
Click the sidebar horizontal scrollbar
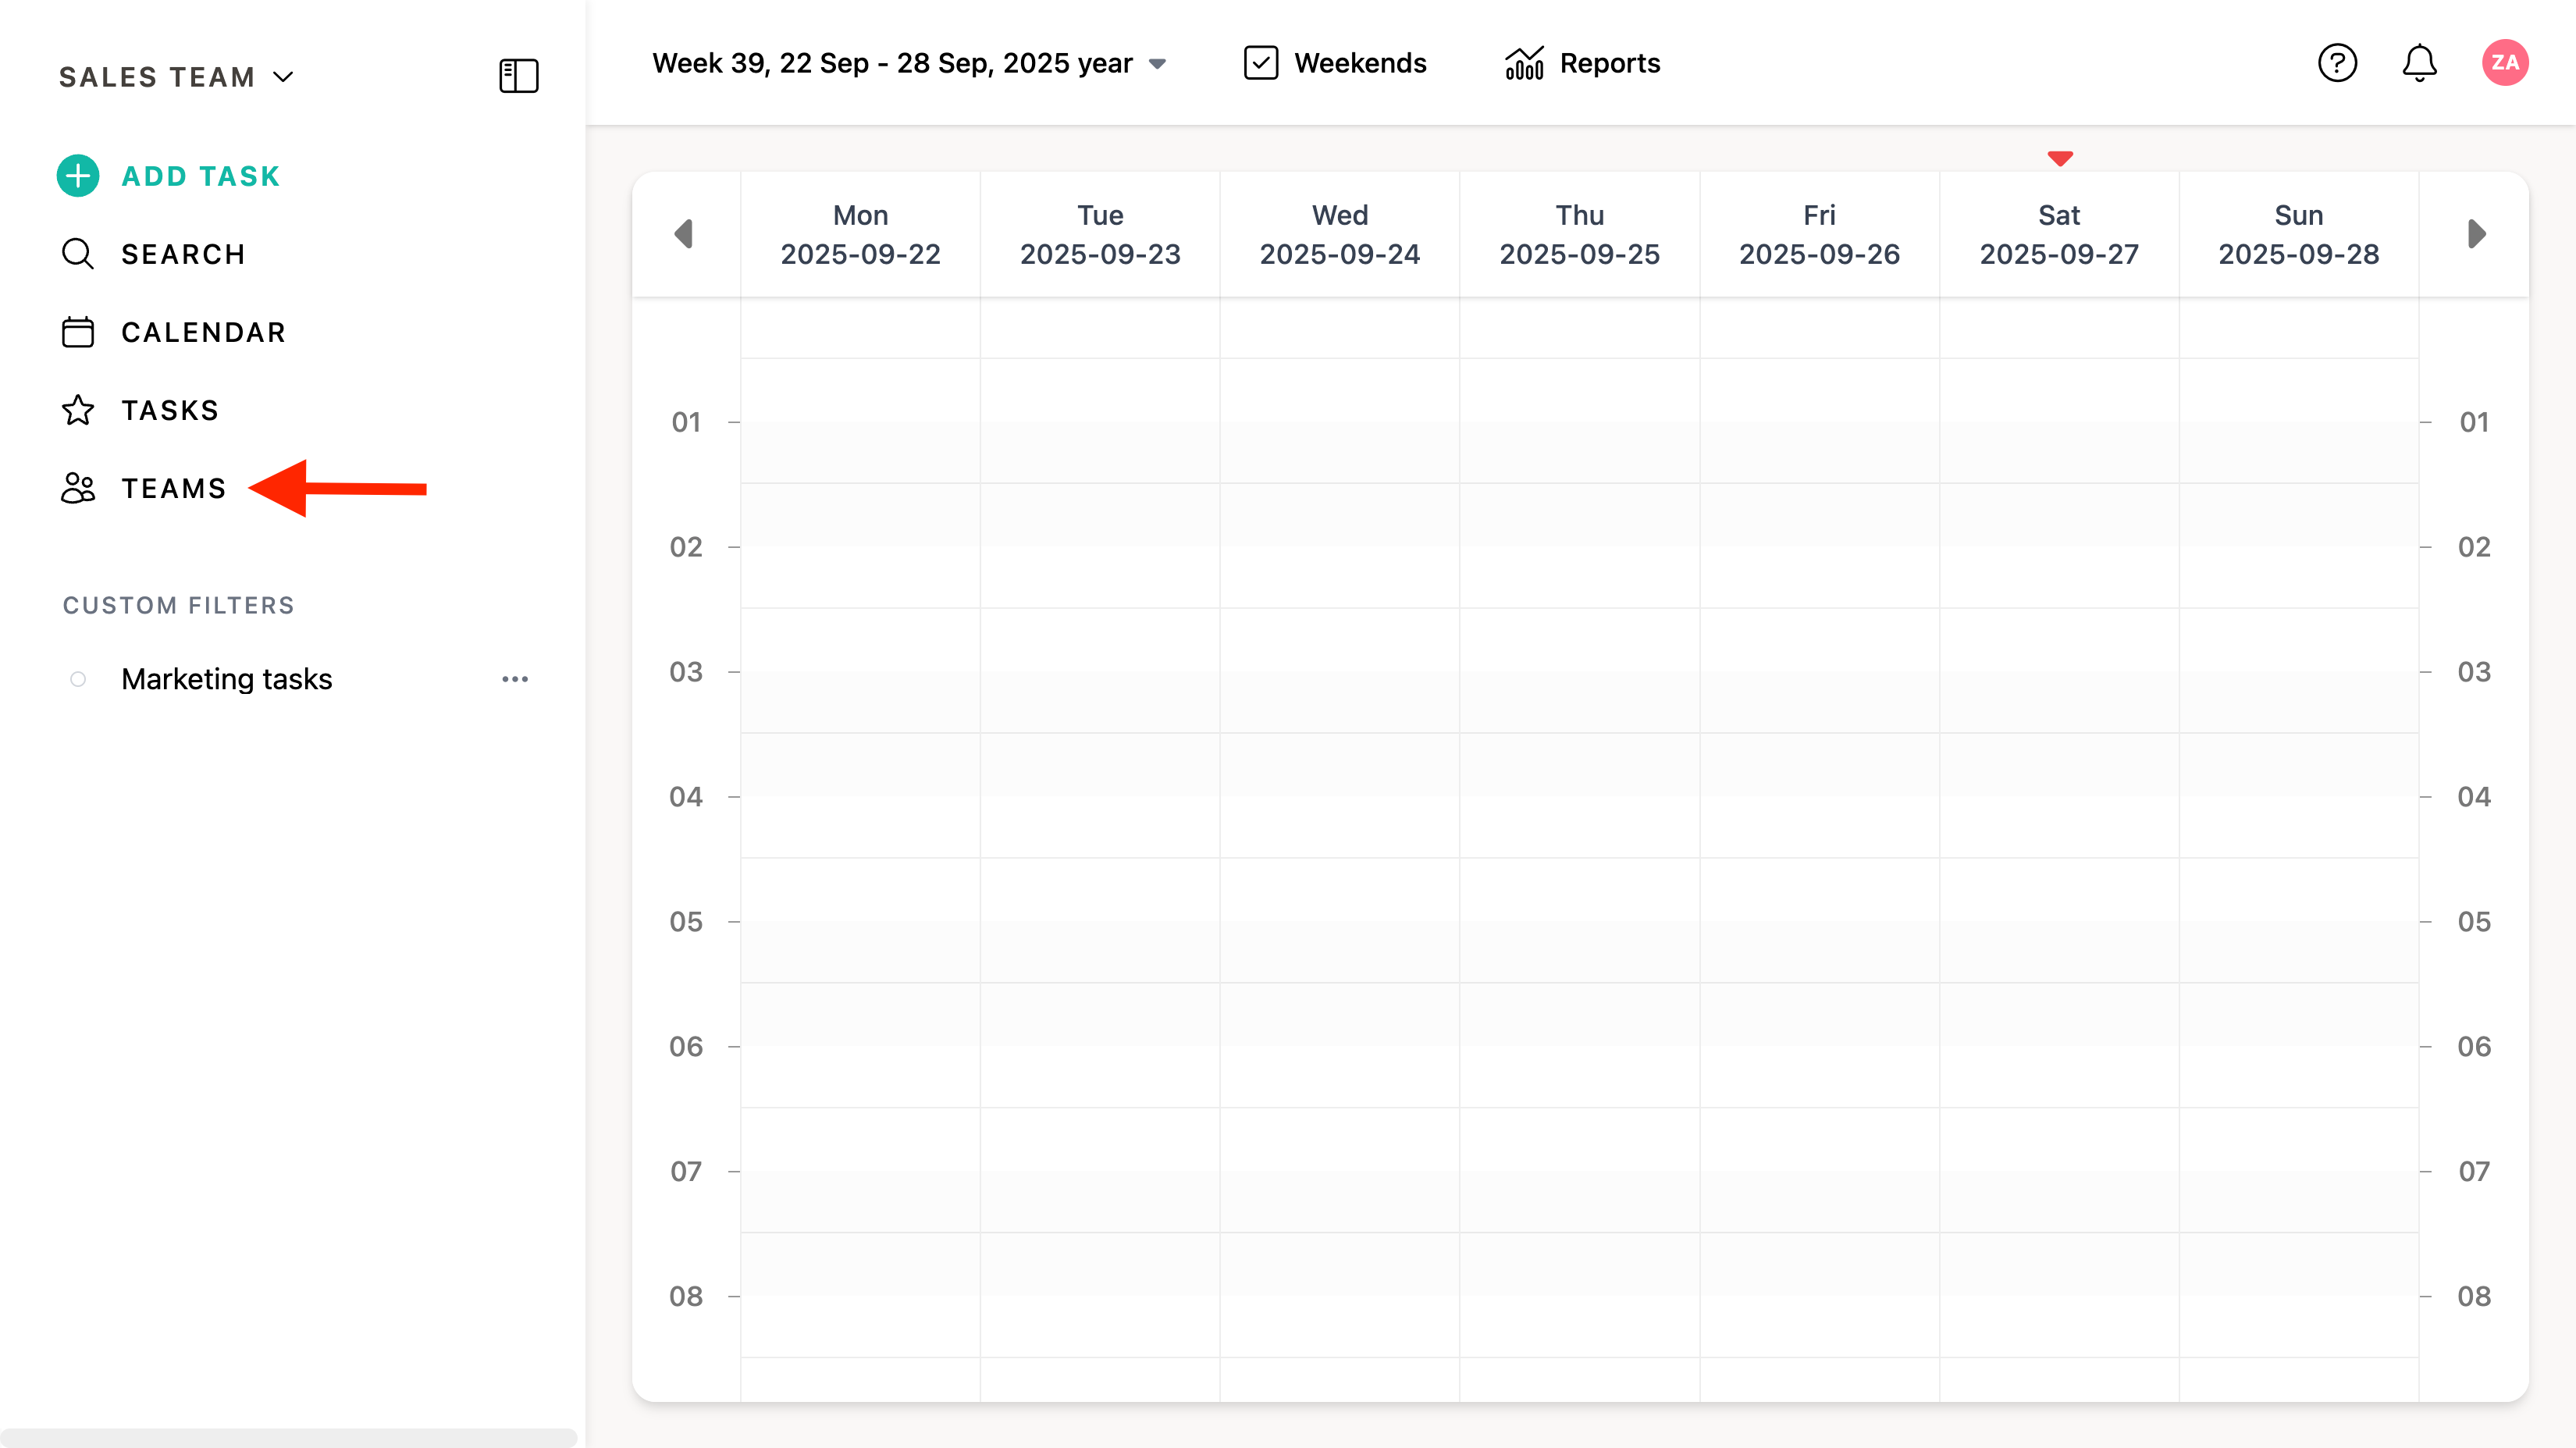(288, 1437)
